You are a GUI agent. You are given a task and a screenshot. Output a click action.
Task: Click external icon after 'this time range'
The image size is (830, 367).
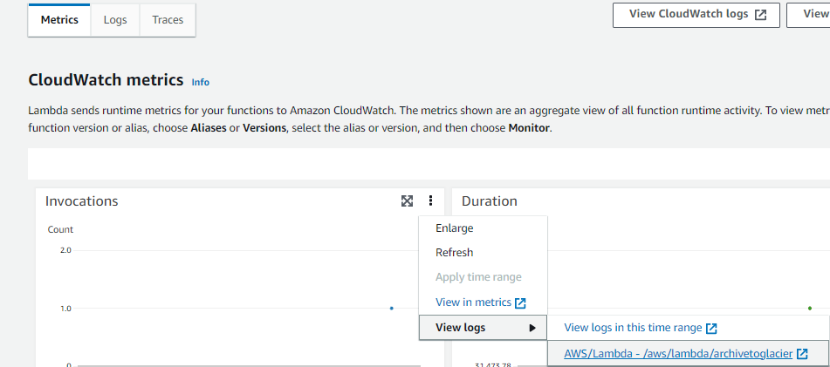711,328
